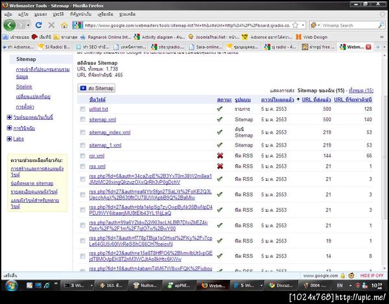Launch Internet Explorer from quick launch
The height and width of the screenshot is (304, 389).
coord(47,286)
